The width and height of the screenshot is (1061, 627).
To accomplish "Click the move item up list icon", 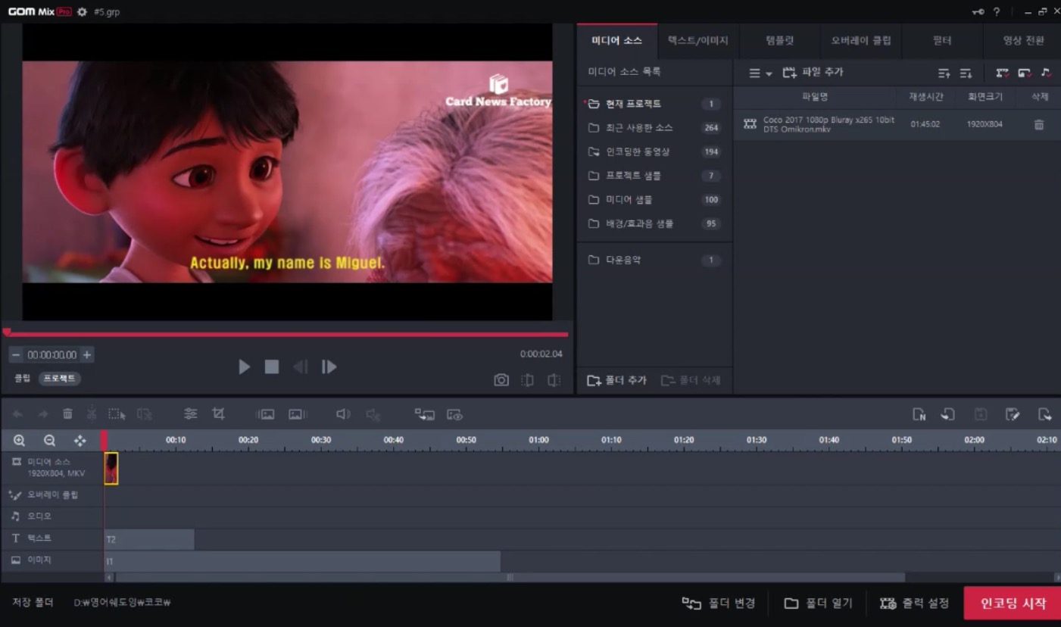I will [x=944, y=73].
